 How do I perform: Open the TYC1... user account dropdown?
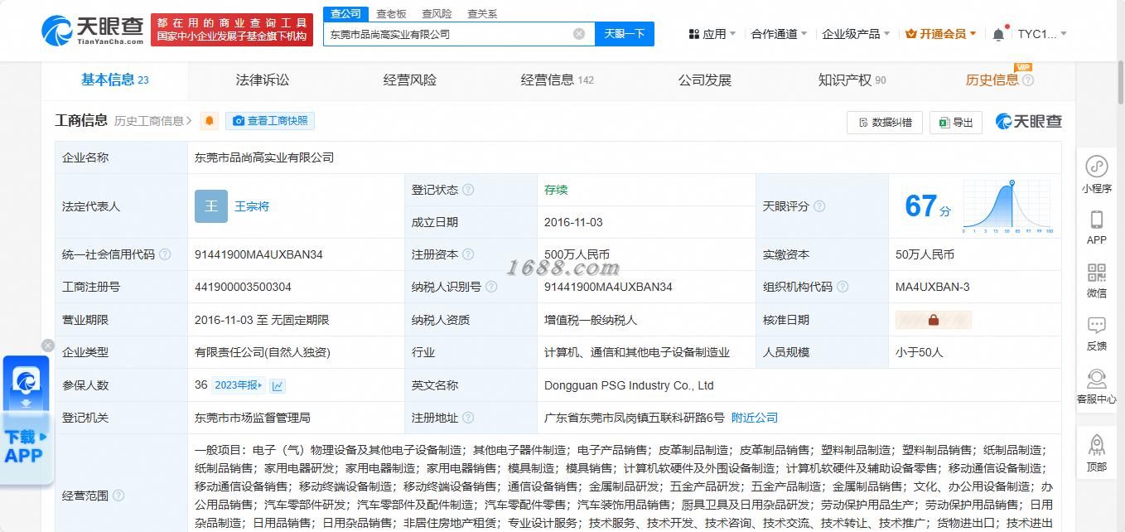point(1042,34)
